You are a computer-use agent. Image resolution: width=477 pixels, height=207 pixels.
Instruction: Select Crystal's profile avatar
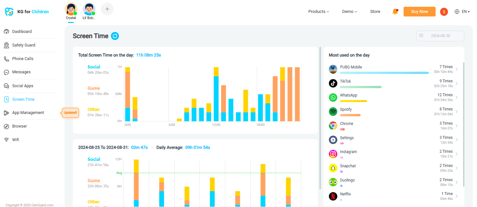click(71, 9)
